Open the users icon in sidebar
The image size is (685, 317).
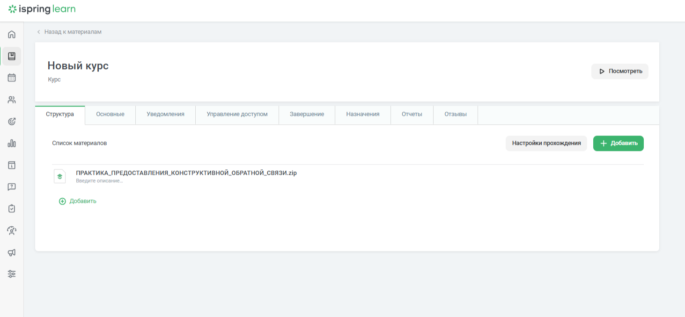[12, 100]
